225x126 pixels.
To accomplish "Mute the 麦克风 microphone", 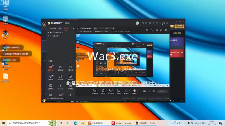I will point(126,92).
